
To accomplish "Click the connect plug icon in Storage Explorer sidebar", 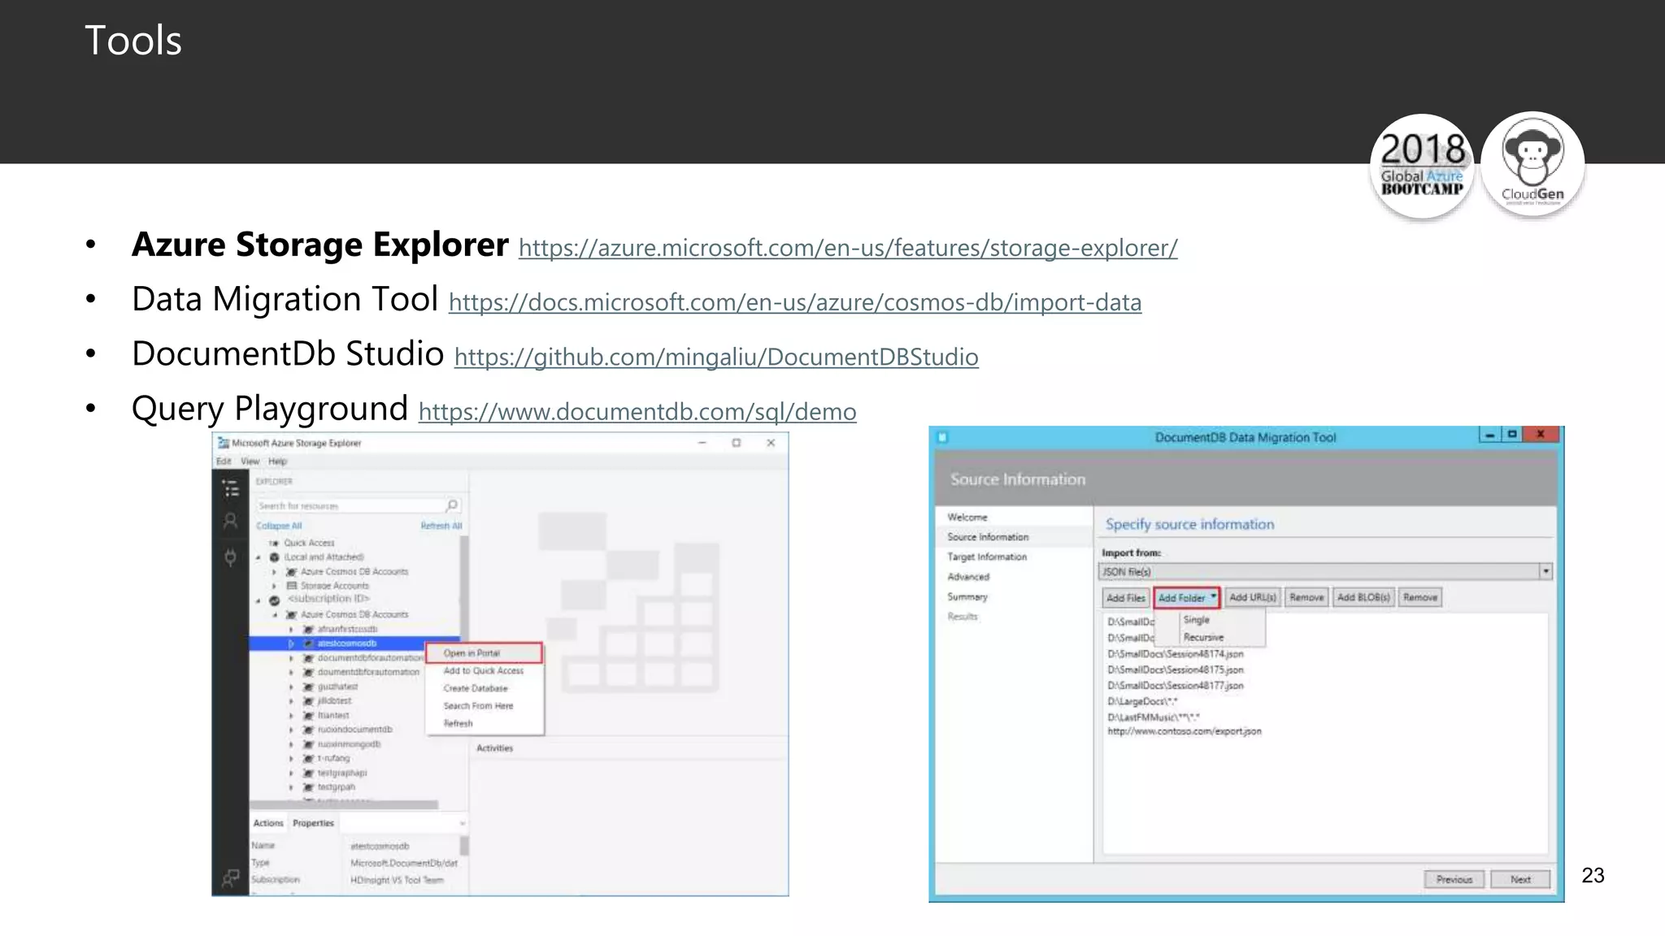I will [x=231, y=557].
